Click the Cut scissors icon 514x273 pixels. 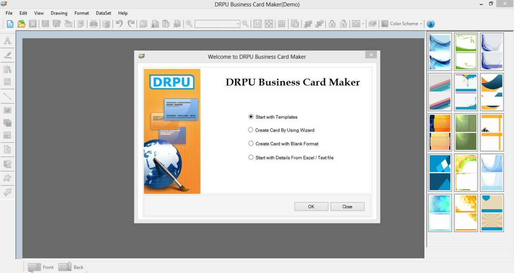tap(155, 24)
